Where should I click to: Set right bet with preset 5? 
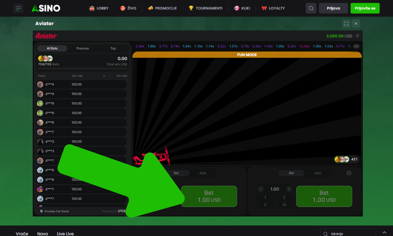pyautogui.click(x=265, y=205)
